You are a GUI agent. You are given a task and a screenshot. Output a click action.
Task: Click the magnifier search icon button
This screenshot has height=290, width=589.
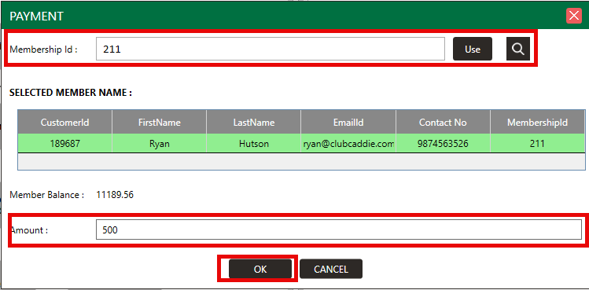518,49
